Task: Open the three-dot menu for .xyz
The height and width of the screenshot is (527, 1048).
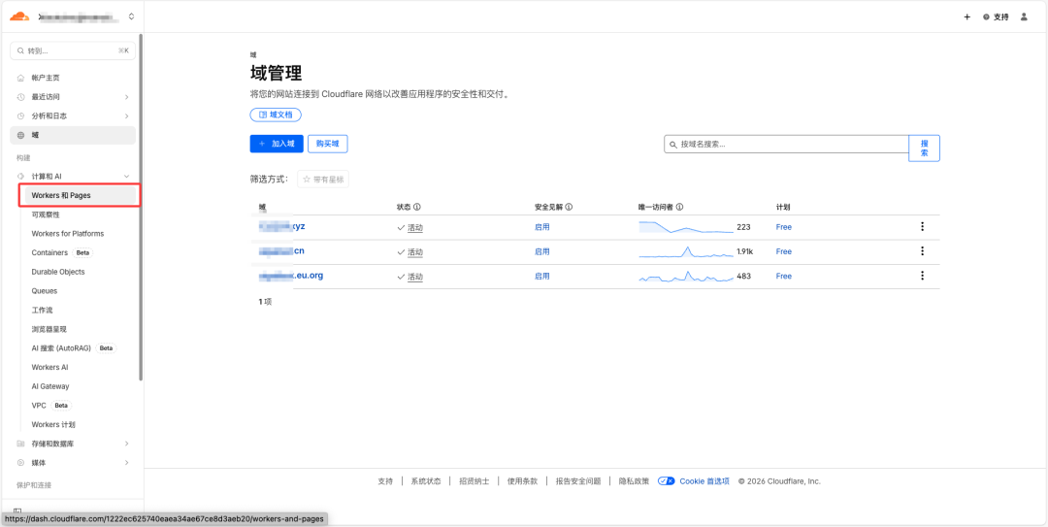Action: [922, 227]
